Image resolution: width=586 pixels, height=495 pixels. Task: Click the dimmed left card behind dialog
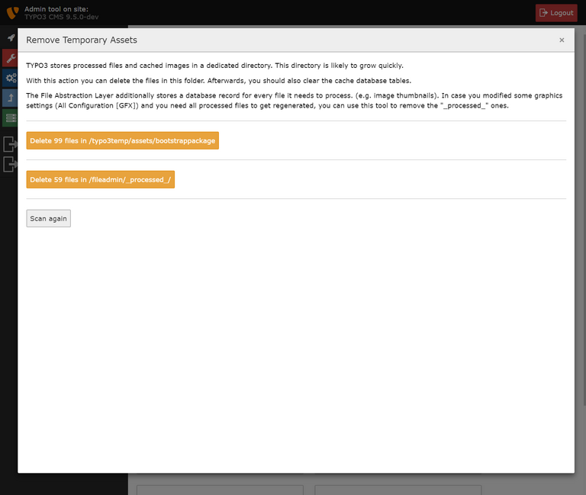pyautogui.click(x=220, y=489)
